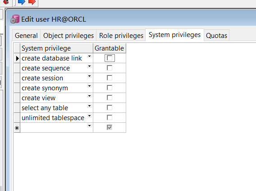Open the Quotas tab

point(216,36)
